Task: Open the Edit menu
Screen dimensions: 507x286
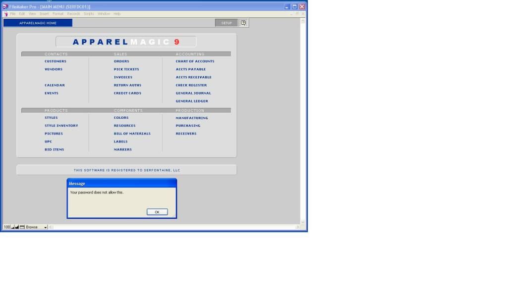Action: [22, 14]
